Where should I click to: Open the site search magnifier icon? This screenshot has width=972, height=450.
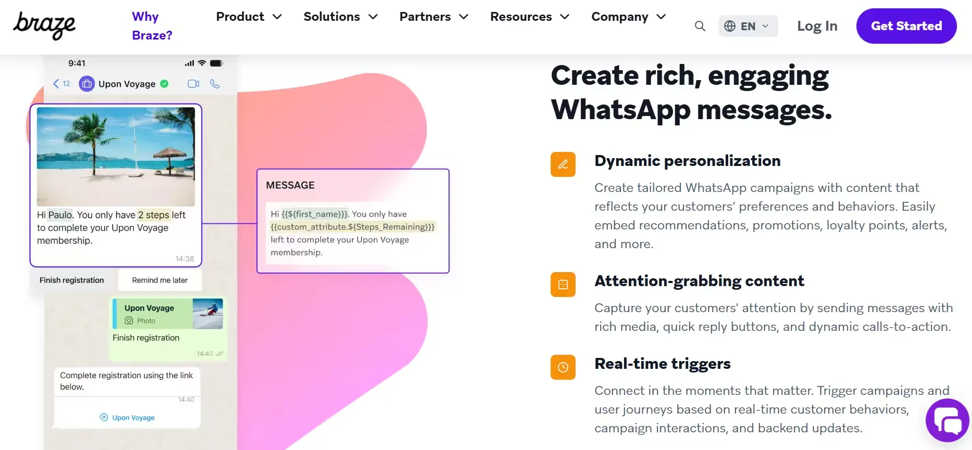[x=700, y=26]
